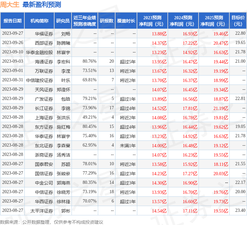Click analyst name 叶乐
The image size is (247, 225).
65,80
